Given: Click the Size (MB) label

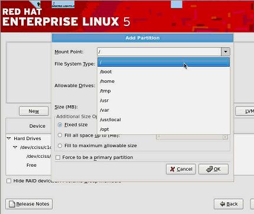Looking at the screenshot, I should click(66, 107).
